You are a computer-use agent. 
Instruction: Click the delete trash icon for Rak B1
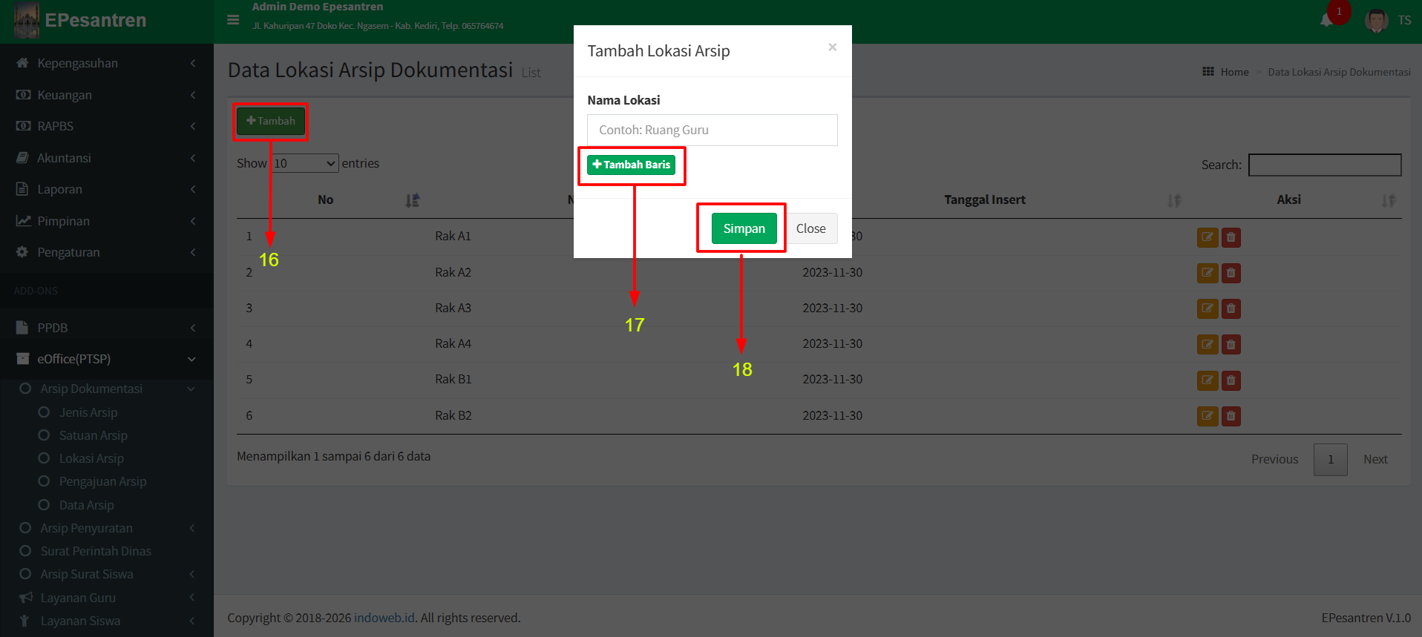pyautogui.click(x=1231, y=380)
